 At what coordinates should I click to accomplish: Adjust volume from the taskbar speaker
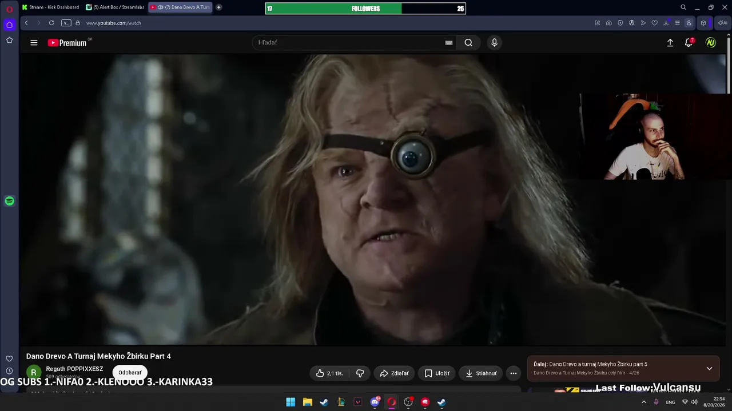coord(694,402)
